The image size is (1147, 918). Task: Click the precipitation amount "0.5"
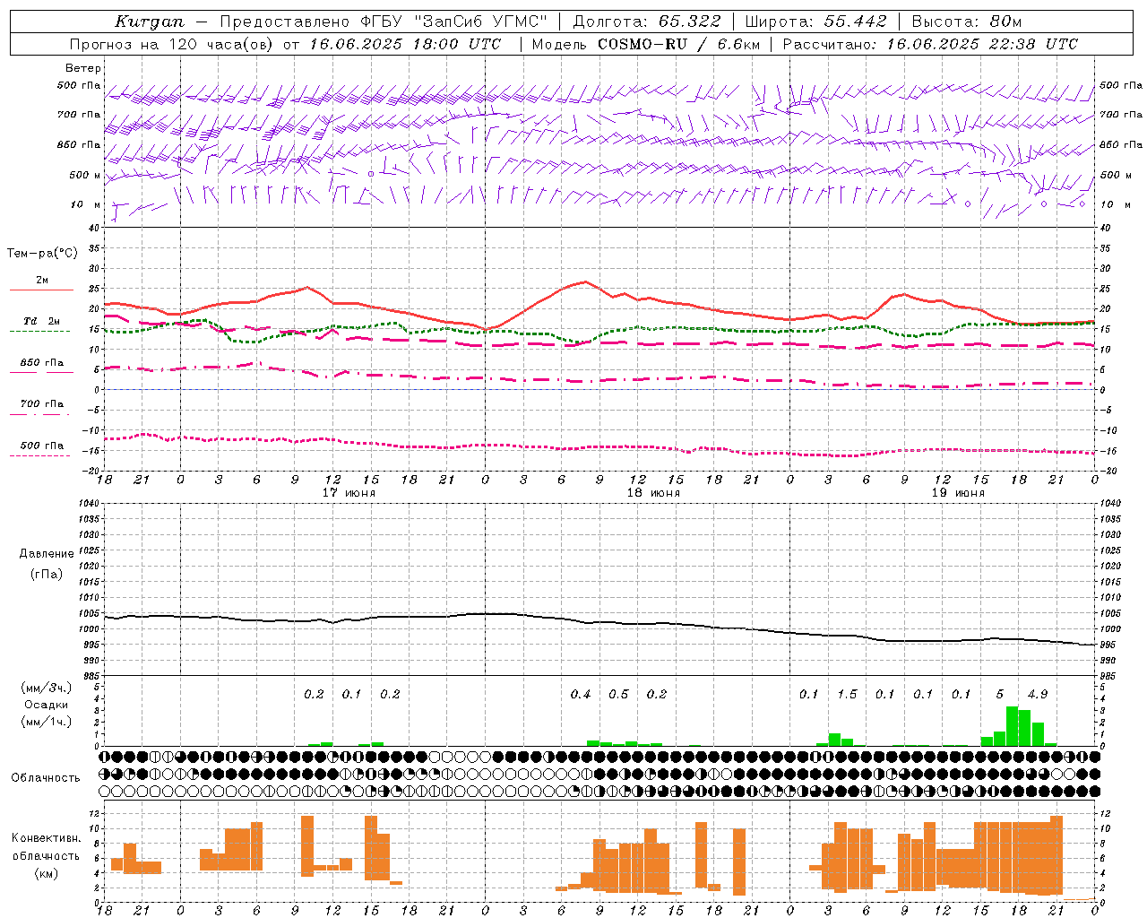tap(618, 695)
